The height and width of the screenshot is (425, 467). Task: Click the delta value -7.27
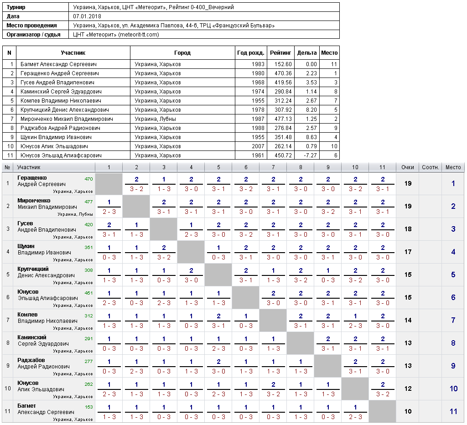tap(310, 155)
